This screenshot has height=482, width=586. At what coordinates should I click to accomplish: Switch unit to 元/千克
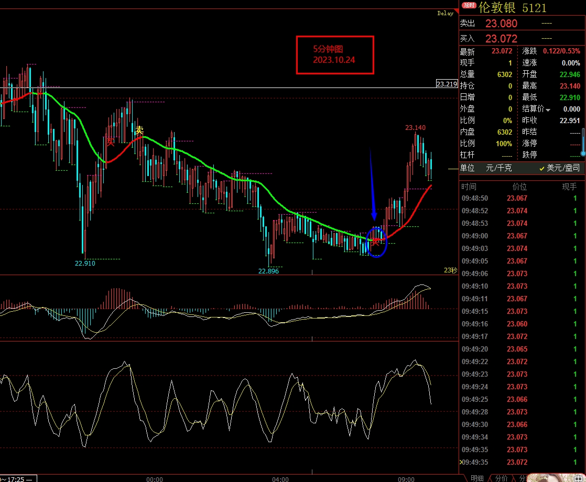[498, 168]
